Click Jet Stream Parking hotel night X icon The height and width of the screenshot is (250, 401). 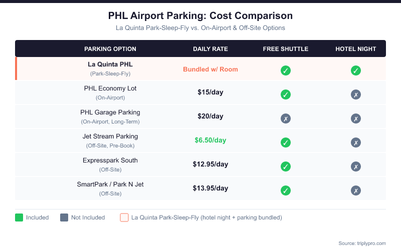pos(356,142)
